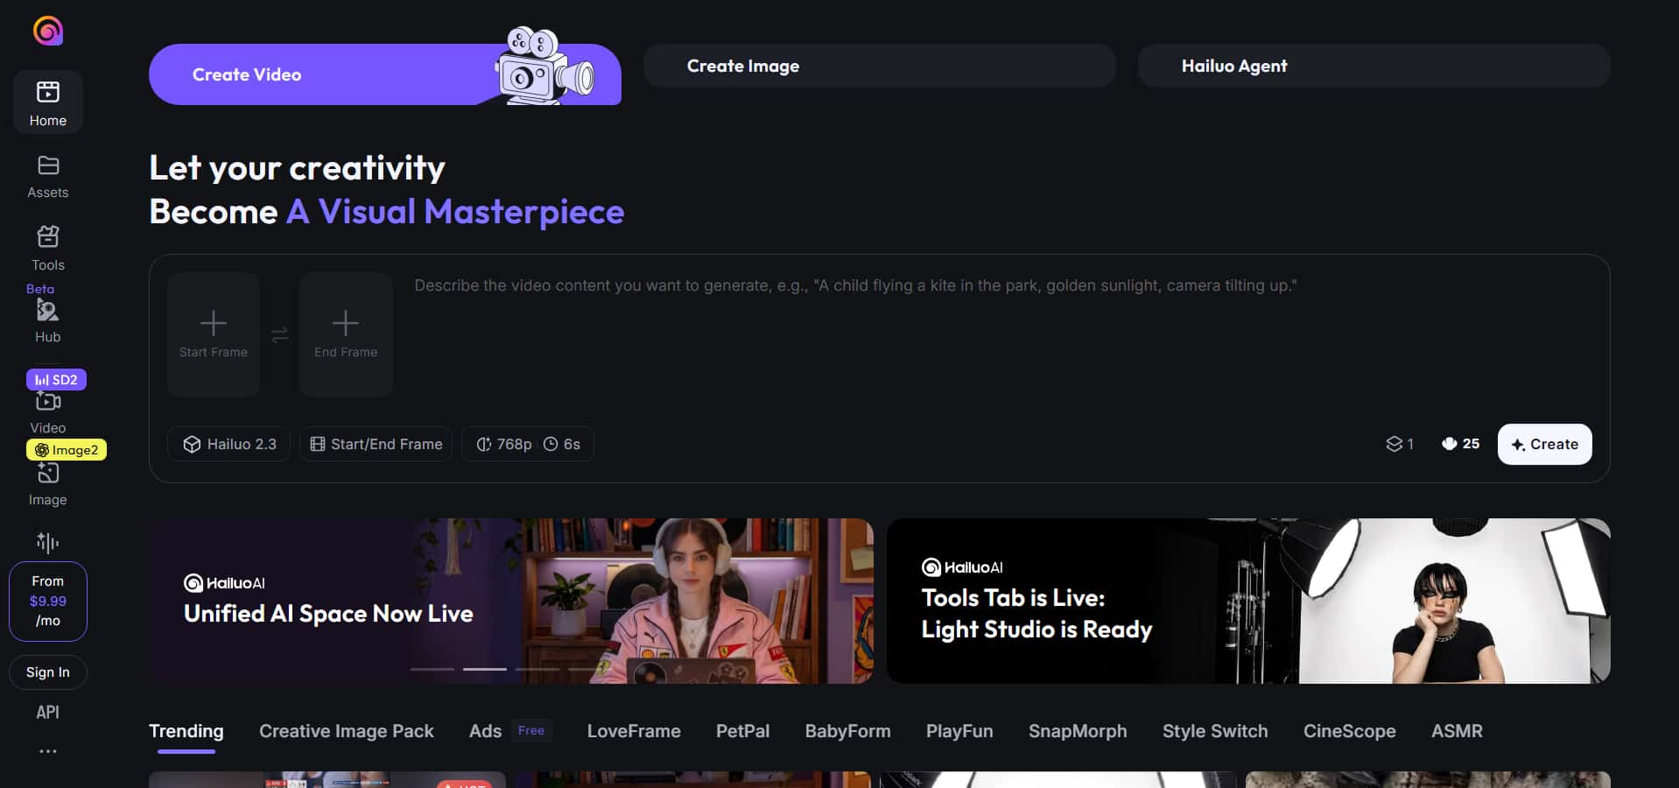This screenshot has height=788, width=1679.
Task: Click the audio waveform sidebar icon
Action: coord(48,543)
